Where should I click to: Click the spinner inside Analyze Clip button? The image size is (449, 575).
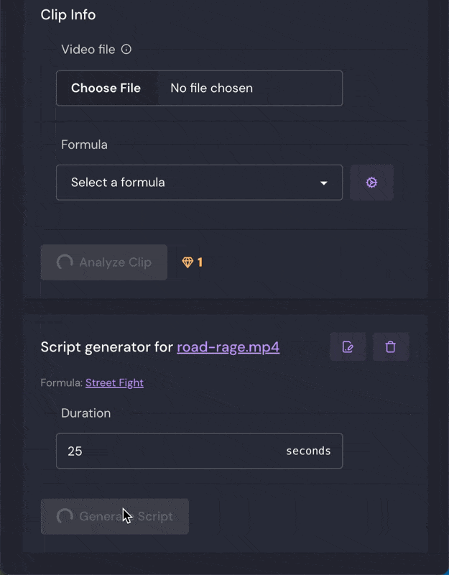pyautogui.click(x=65, y=262)
